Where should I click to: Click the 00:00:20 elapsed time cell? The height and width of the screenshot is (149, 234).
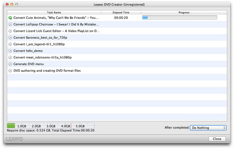tap(121, 18)
